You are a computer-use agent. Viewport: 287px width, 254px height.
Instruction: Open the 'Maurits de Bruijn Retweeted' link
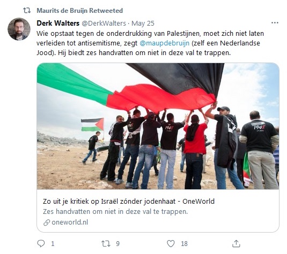click(79, 11)
